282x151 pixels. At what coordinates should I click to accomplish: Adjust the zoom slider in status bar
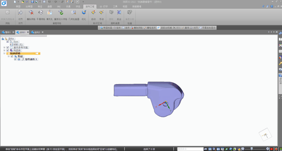pyautogui.click(x=252, y=149)
